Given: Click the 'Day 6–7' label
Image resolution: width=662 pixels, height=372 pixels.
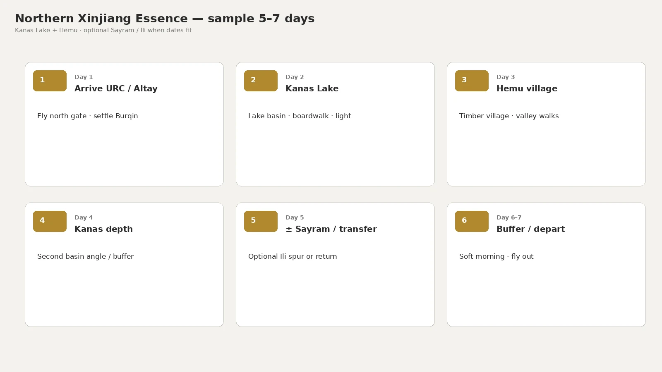Looking at the screenshot, I should (509, 217).
